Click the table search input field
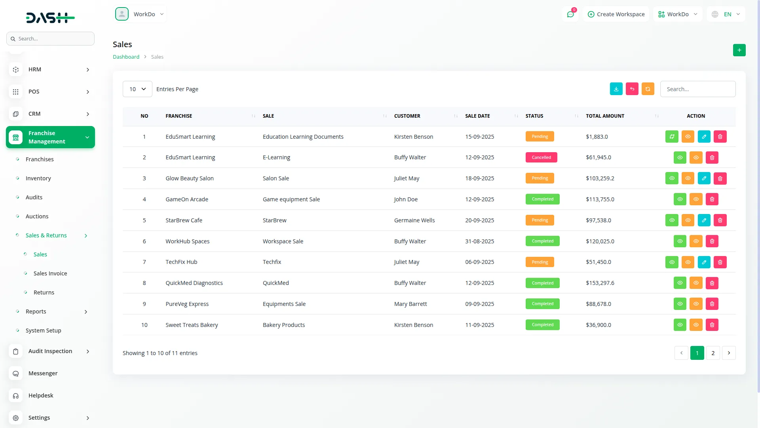Image resolution: width=760 pixels, height=428 pixels. pos(697,89)
